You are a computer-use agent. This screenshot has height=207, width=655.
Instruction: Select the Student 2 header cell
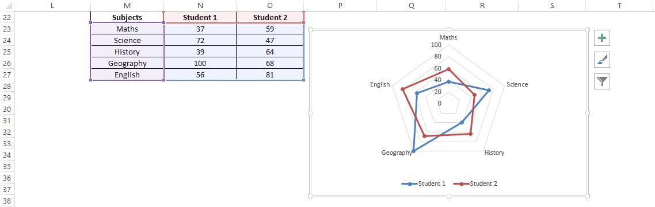click(x=270, y=18)
